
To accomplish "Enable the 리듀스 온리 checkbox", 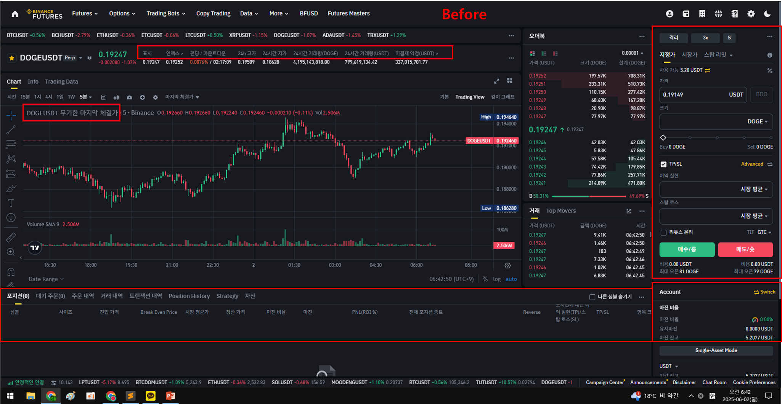I will [663, 232].
